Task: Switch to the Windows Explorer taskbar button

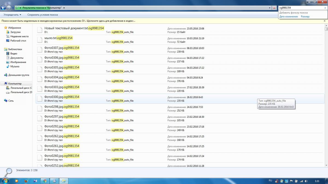Action: click(63, 181)
